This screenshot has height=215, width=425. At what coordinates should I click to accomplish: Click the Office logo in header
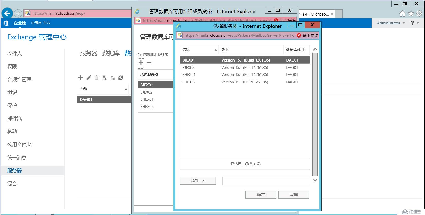pos(6,23)
